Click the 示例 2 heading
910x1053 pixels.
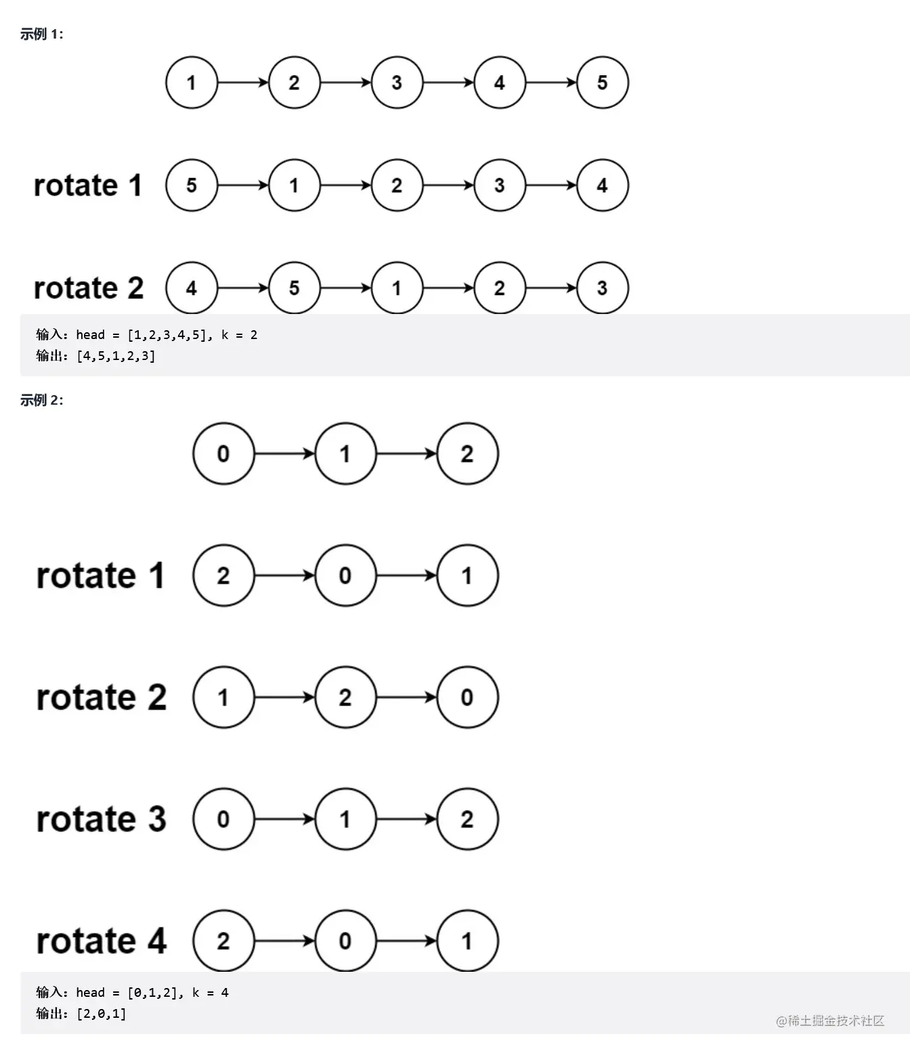click(x=41, y=400)
